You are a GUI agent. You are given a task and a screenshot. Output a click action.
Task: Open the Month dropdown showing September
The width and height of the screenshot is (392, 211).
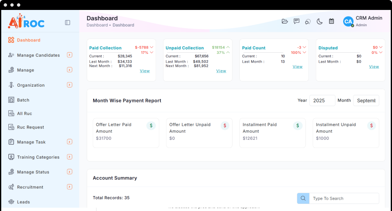point(366,101)
